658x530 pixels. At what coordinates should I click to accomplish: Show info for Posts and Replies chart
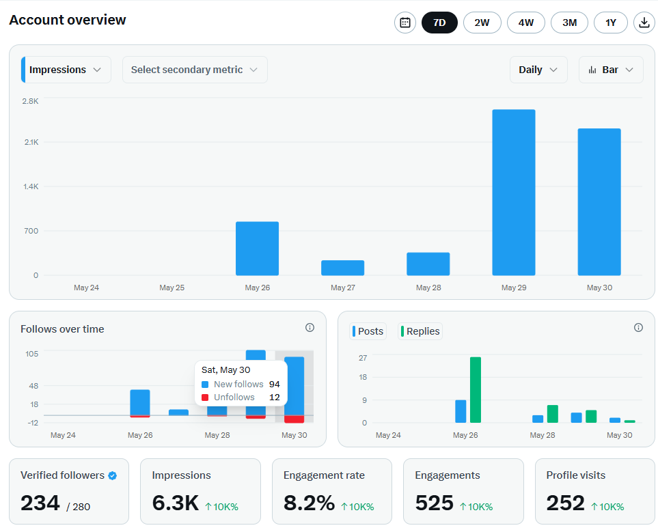638,327
